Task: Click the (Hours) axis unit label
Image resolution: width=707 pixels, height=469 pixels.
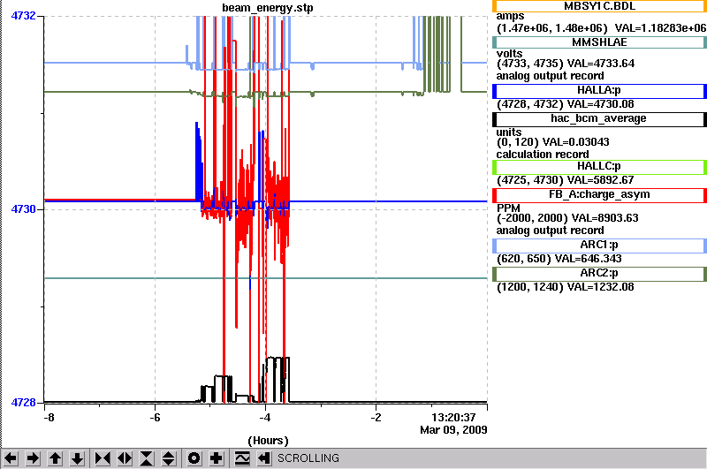Action: pyautogui.click(x=268, y=441)
